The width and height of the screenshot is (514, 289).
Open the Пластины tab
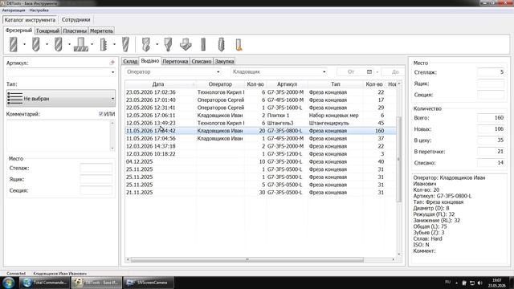pyautogui.click(x=75, y=31)
